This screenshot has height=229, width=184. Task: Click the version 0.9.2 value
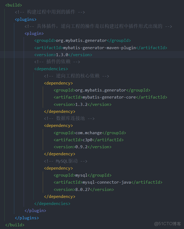82,147
